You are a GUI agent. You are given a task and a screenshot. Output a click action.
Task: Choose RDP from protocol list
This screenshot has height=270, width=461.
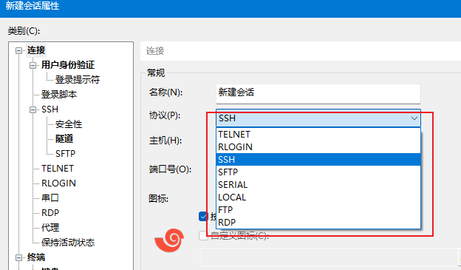[x=318, y=223]
